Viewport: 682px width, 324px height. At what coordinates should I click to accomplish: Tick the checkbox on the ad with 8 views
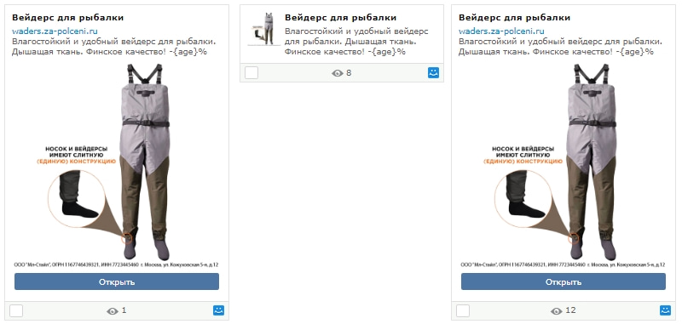click(251, 73)
